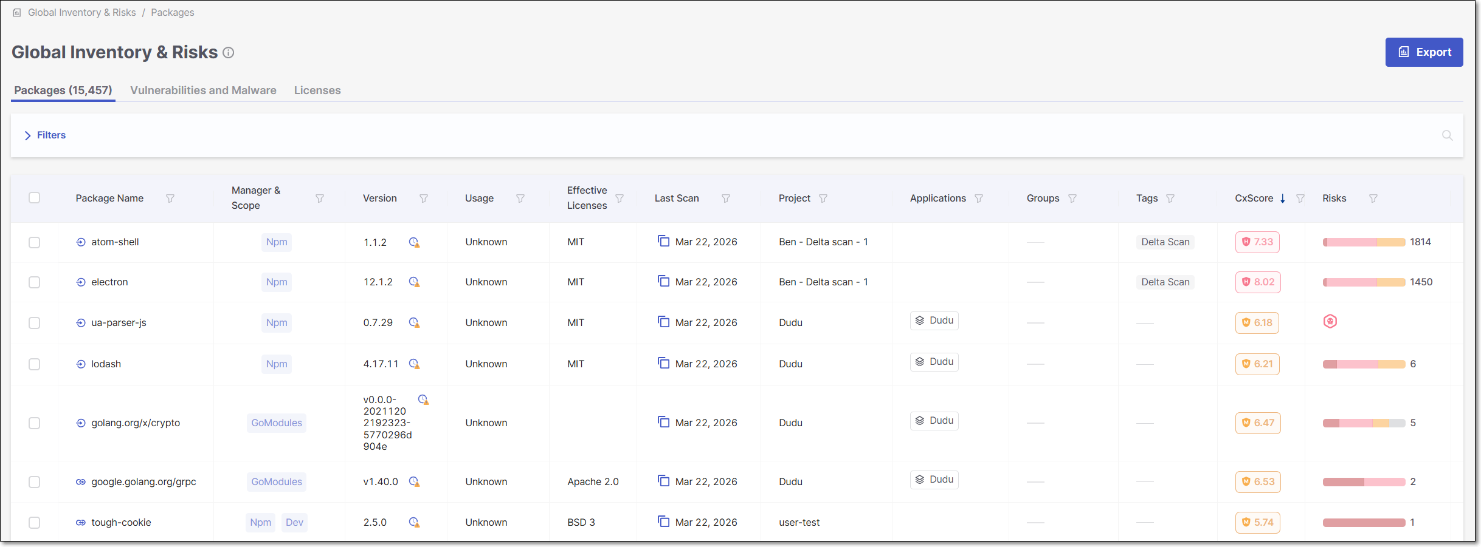This screenshot has height=547, width=1481.
Task: Click the Risks column filter icon
Action: coord(1373,199)
